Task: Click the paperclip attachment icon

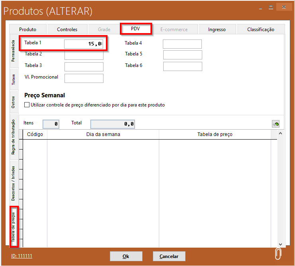Action: [x=278, y=254]
